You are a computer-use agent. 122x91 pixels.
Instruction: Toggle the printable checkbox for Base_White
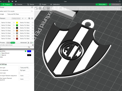pyautogui.click(x=25, y=51)
